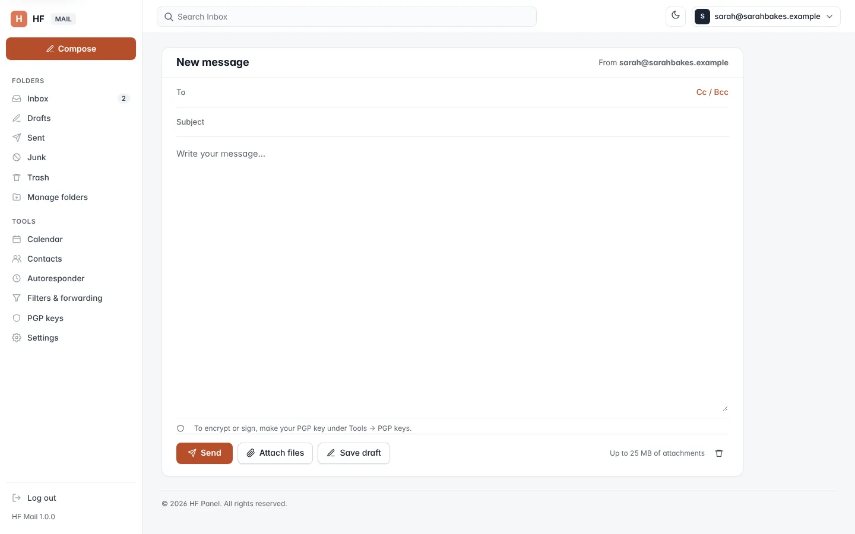
Task: Focus the Search Inbox field
Action: point(347,17)
